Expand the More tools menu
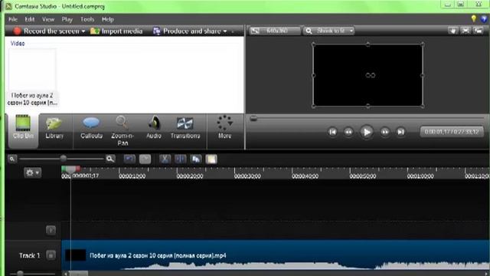Screen dimensions: 490x276 [224, 127]
